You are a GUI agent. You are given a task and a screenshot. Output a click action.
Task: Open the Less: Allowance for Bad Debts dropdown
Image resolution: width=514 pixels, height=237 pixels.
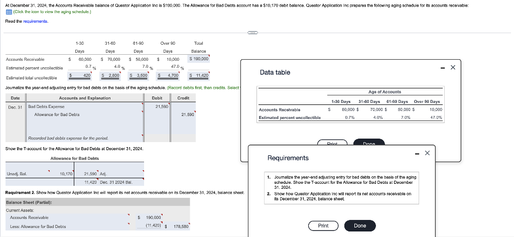(69, 226)
